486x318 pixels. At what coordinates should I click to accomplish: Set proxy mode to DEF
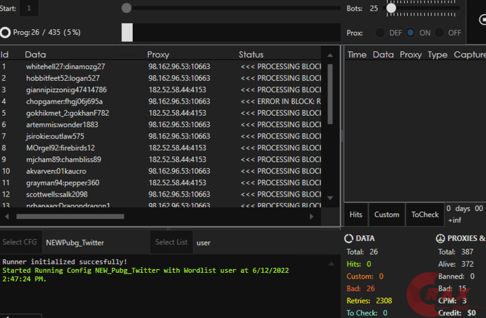[x=381, y=32]
